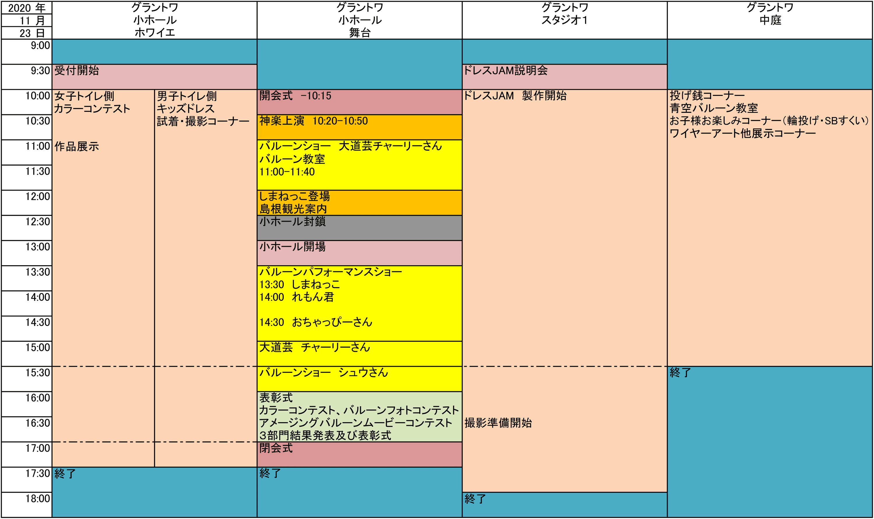The height and width of the screenshot is (519, 874).
Task: Click the '青空バルーン教室' text
Action: 713,108
